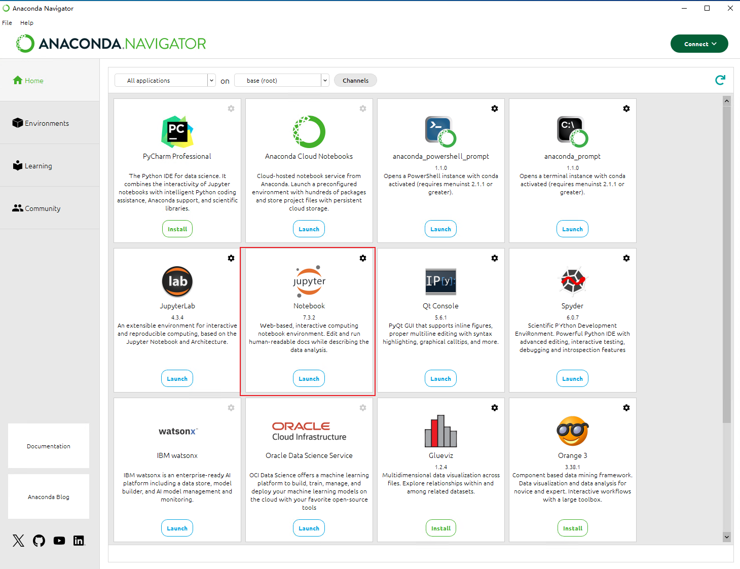
Task: Open the anaconda_prompt settings gear
Action: pos(626,109)
